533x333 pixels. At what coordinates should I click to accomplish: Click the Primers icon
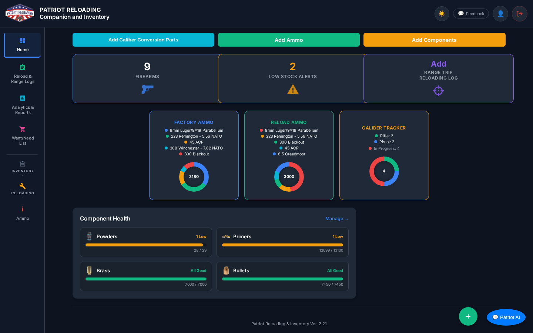pyautogui.click(x=226, y=236)
